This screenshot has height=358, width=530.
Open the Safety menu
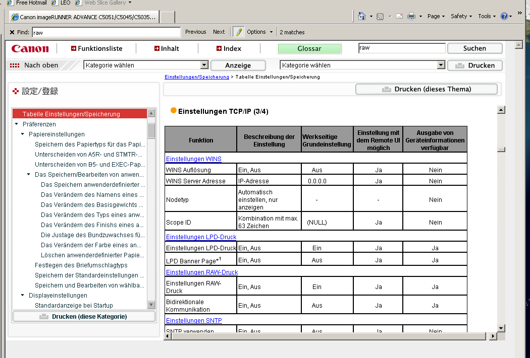[461, 16]
